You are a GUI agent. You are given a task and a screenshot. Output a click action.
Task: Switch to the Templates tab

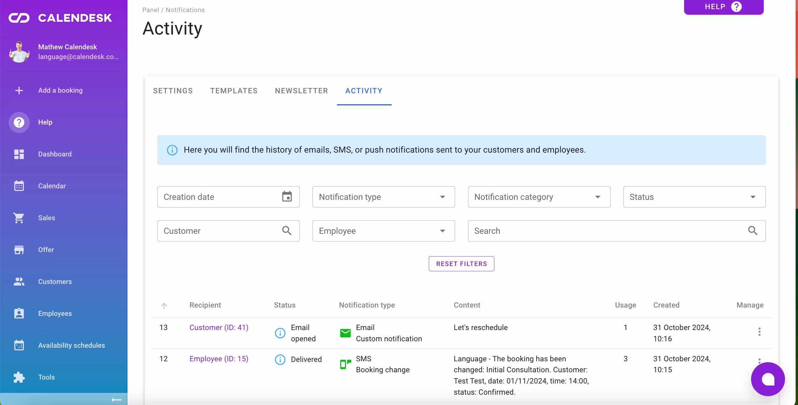click(233, 91)
